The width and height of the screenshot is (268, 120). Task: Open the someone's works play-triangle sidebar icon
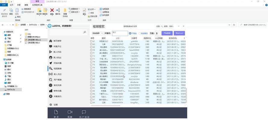click(x=51, y=52)
